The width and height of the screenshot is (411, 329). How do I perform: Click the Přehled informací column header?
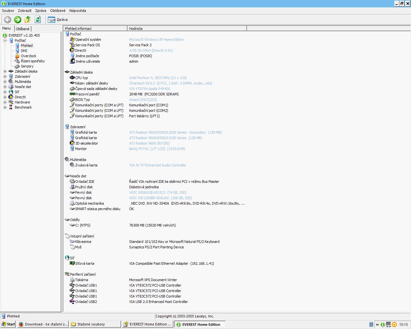[x=95, y=29]
